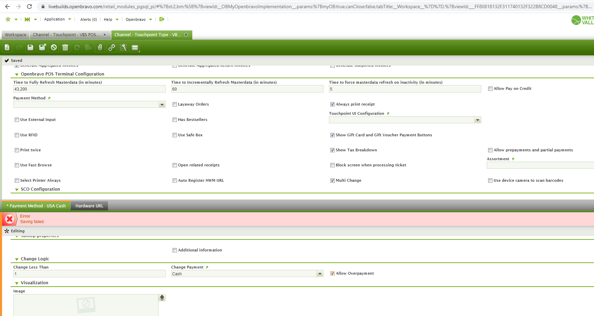Toggle the Allow Overpayment checkbox
The width and height of the screenshot is (594, 316).
[x=332, y=273]
